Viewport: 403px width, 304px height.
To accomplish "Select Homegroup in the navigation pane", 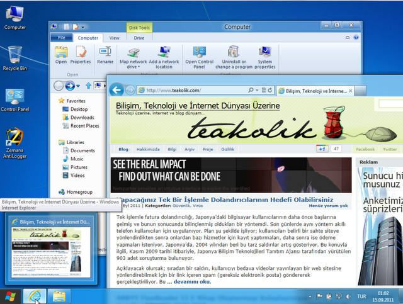I will (x=76, y=192).
